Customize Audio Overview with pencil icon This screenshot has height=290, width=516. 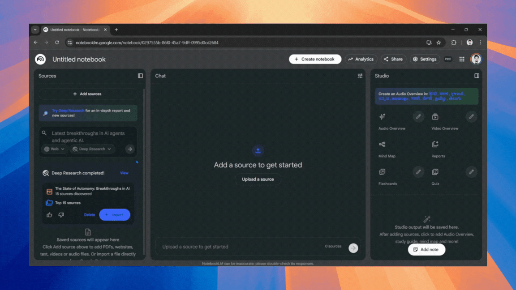pos(418,116)
